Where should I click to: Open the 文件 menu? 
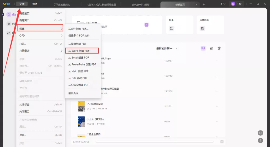pyautogui.click(x=22, y=4)
